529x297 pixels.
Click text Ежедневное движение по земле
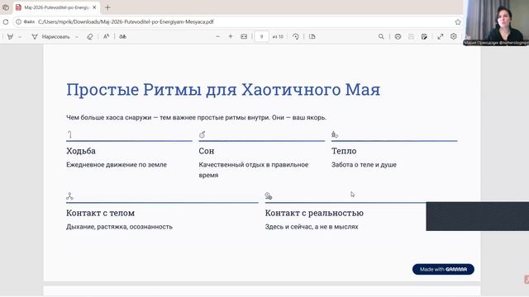tap(117, 165)
